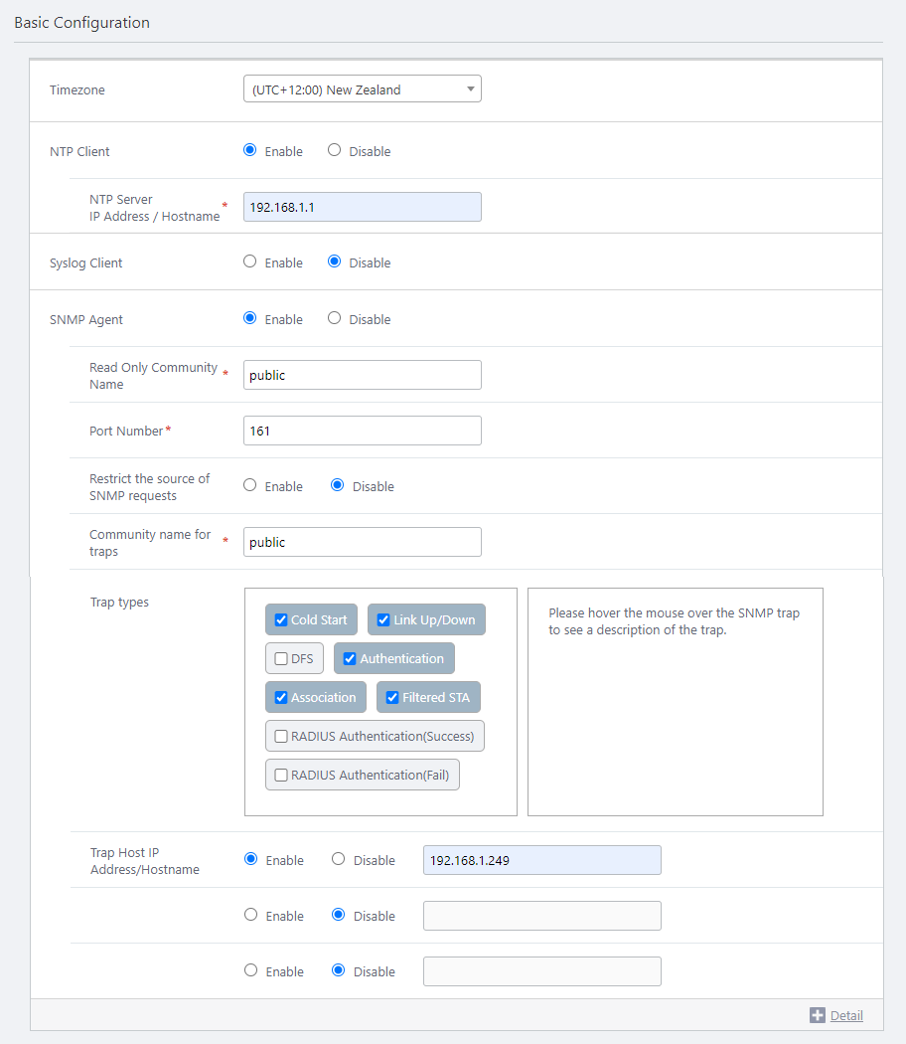Disable the SNMP Agent
906x1044 pixels.
(x=335, y=319)
